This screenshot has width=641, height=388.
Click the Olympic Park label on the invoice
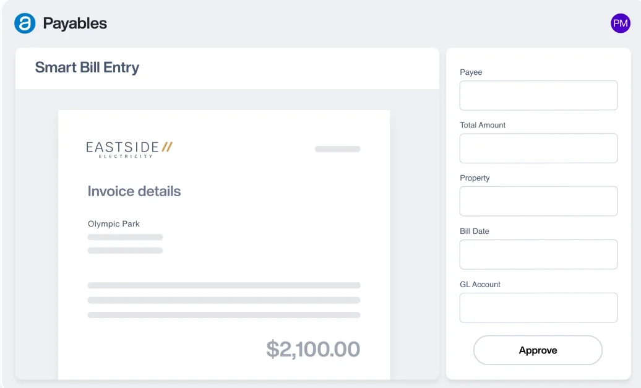click(x=113, y=223)
